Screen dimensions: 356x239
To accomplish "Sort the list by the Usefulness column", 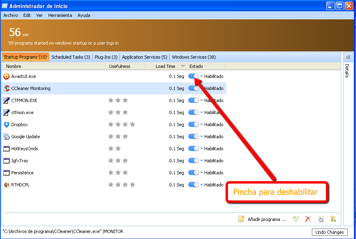I will pyautogui.click(x=125, y=66).
